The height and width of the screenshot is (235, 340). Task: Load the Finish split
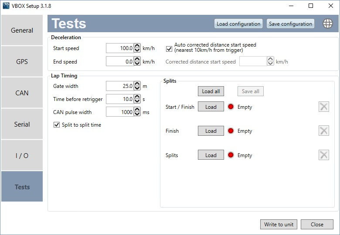211,131
